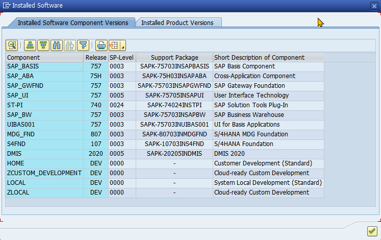Click the SAP Basis Component description
Image resolution: width=381 pixels, height=240 pixels.
(x=268, y=66)
